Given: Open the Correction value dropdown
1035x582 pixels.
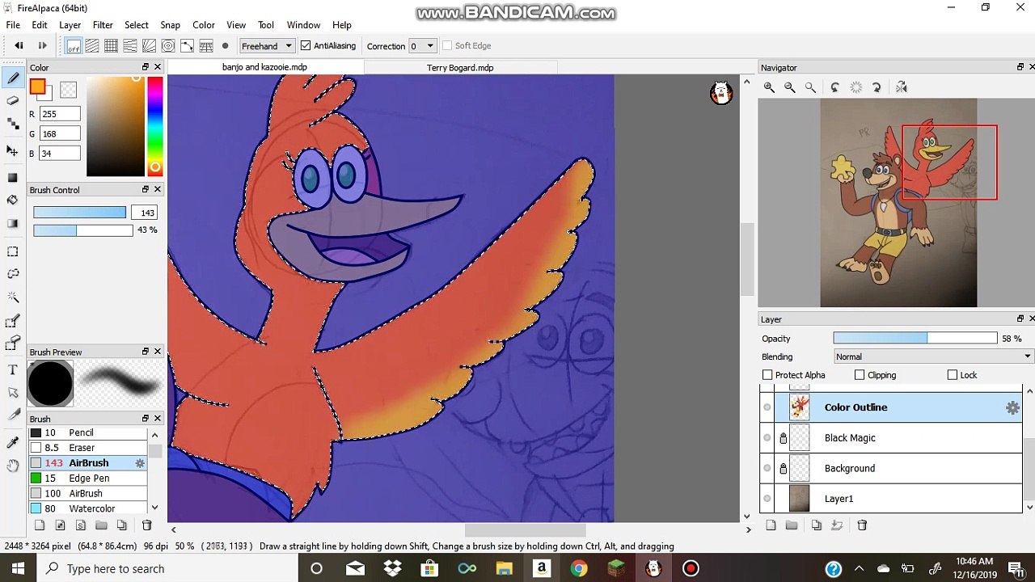Looking at the screenshot, I should pos(423,46).
